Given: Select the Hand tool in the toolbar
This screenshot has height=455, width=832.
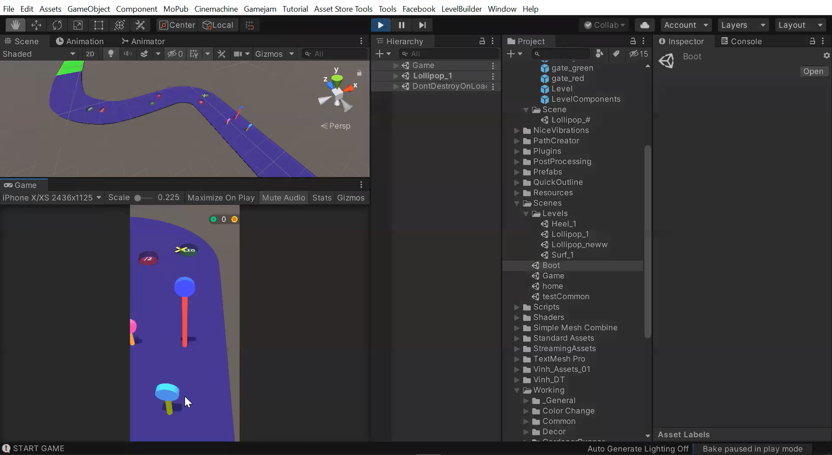Looking at the screenshot, I should (16, 25).
